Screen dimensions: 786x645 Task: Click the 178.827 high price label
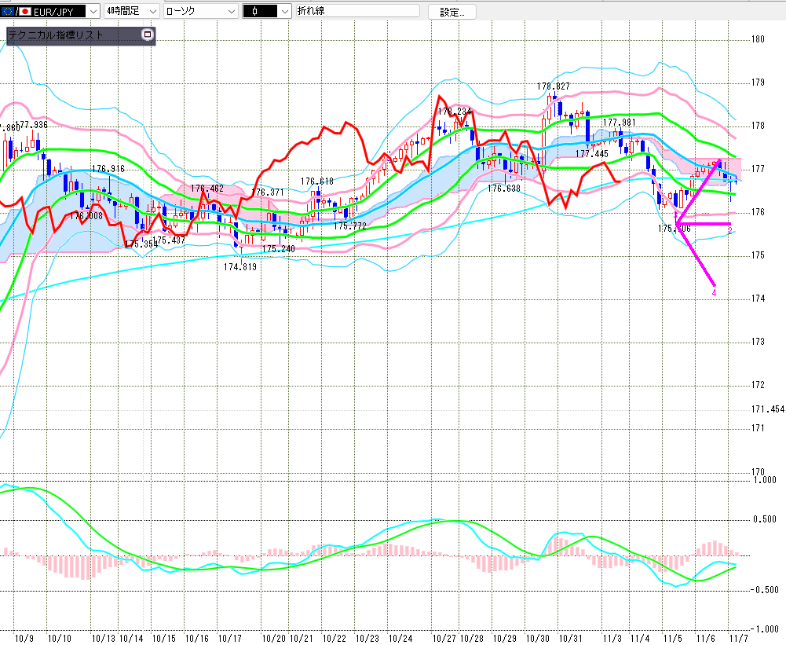pyautogui.click(x=554, y=86)
